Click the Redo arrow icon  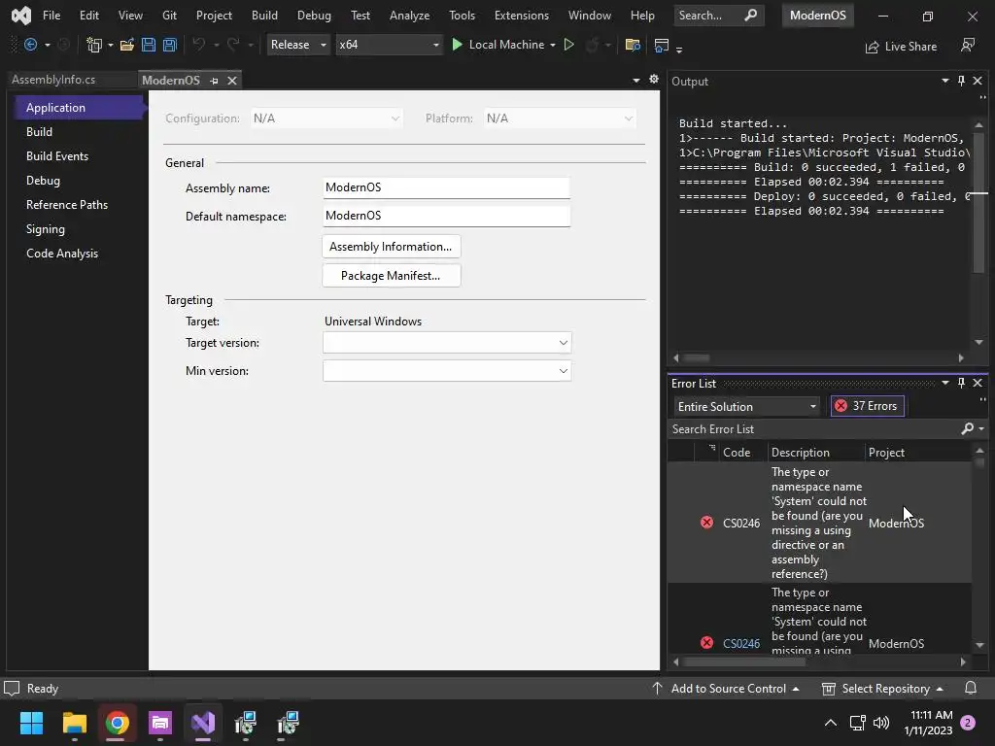[x=233, y=45]
